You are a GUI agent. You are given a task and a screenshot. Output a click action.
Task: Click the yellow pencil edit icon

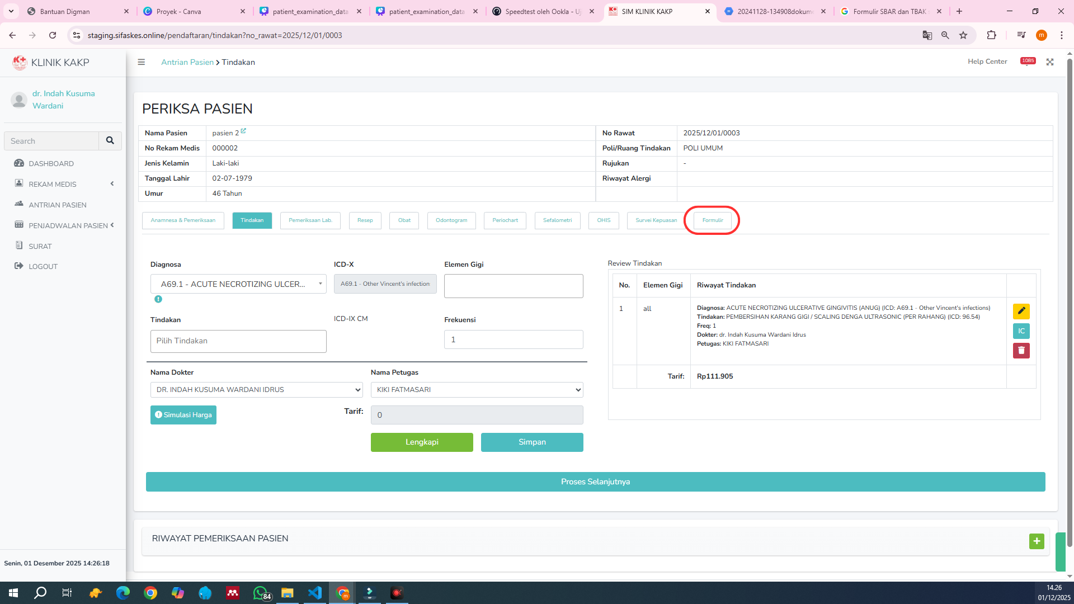pos(1021,311)
